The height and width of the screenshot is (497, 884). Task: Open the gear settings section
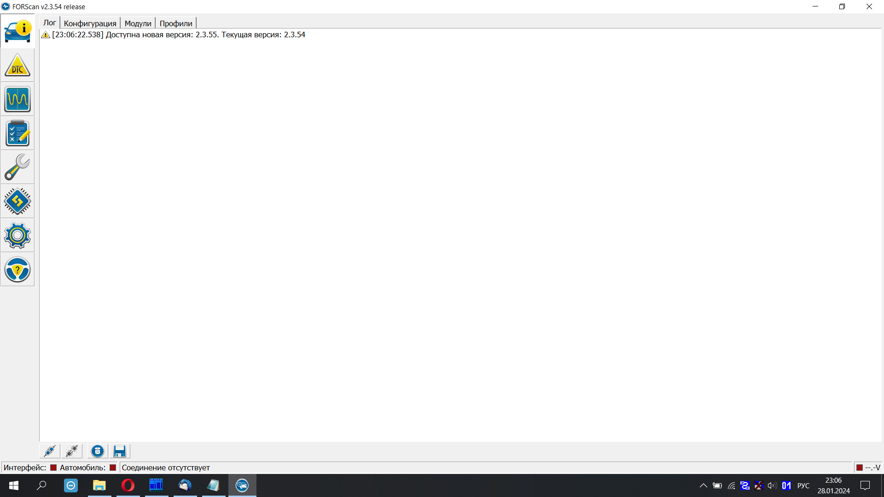(x=17, y=236)
